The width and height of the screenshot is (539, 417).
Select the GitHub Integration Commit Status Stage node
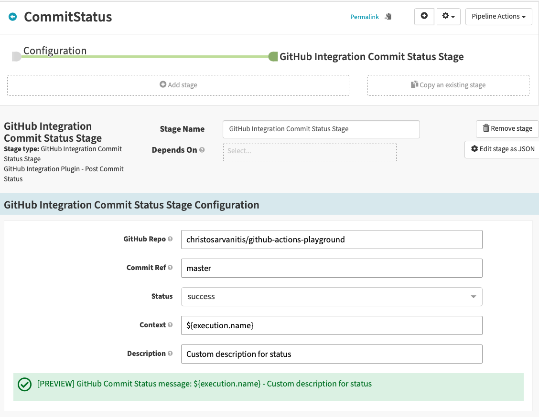[371, 57]
